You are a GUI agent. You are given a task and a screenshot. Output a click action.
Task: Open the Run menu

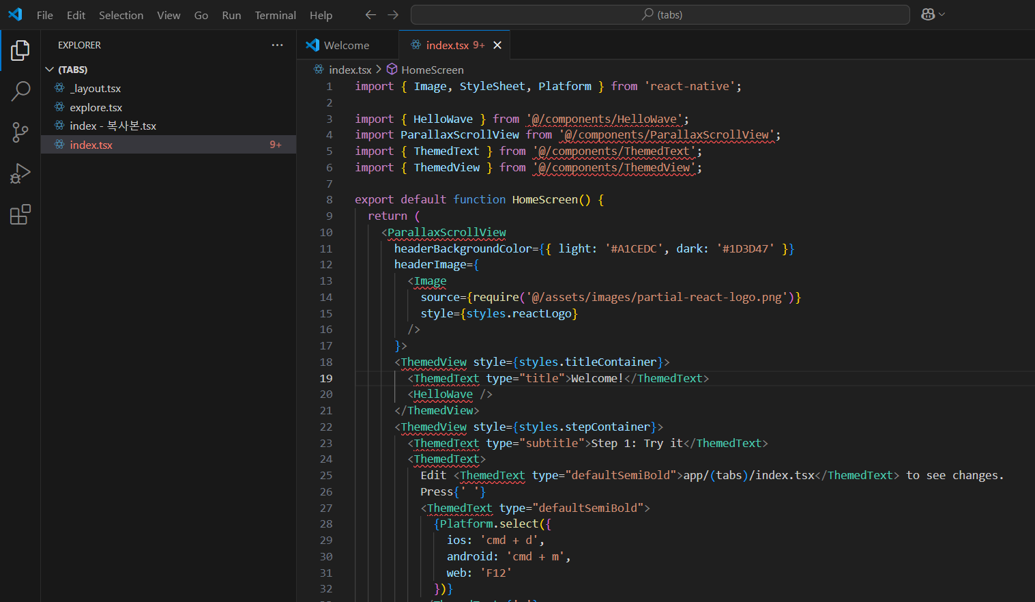pyautogui.click(x=231, y=15)
